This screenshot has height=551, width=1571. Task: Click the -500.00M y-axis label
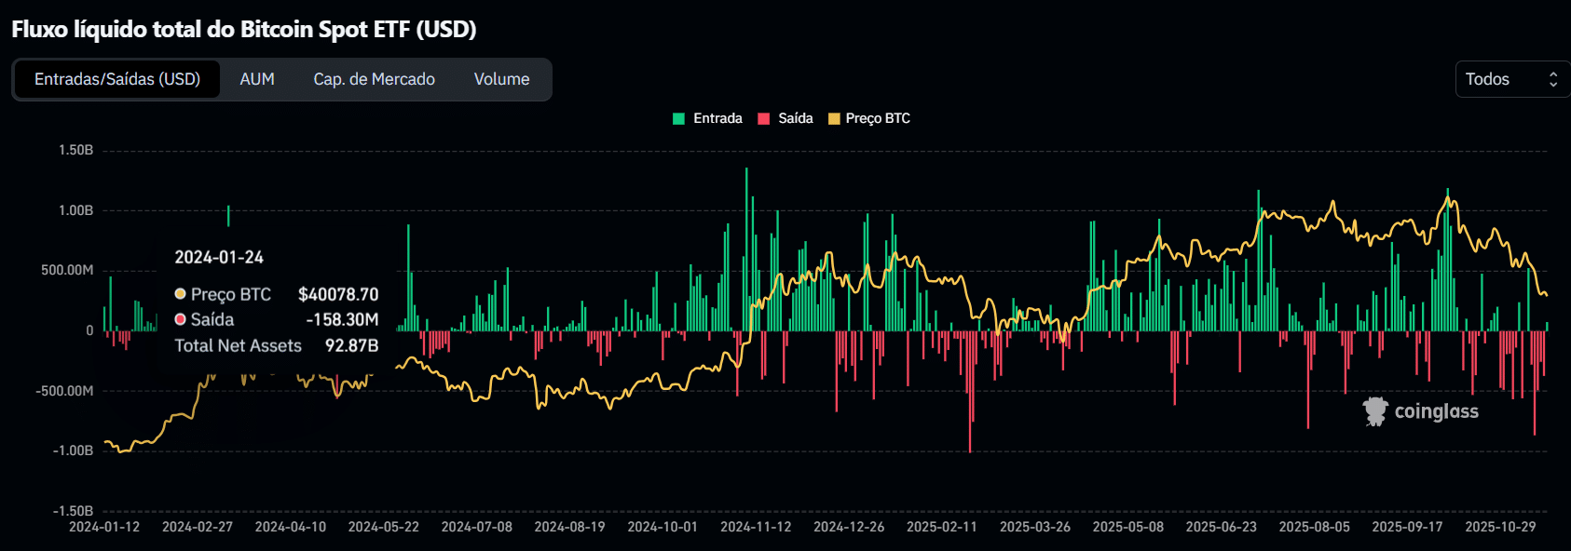[64, 391]
